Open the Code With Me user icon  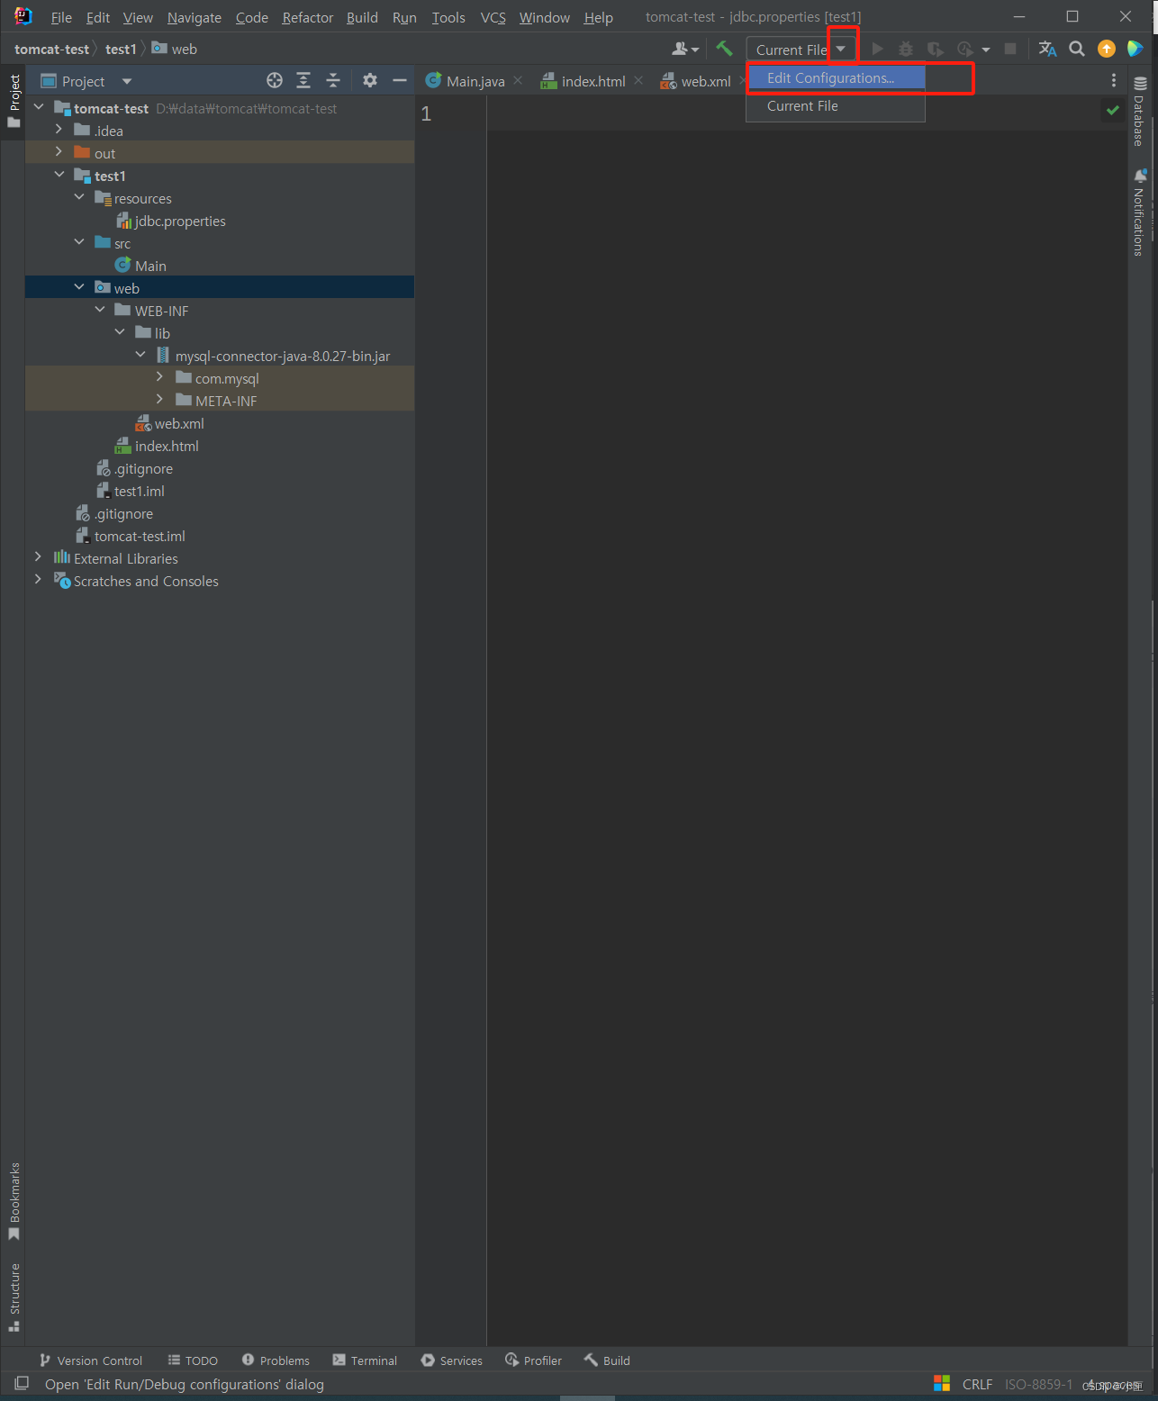coord(685,49)
